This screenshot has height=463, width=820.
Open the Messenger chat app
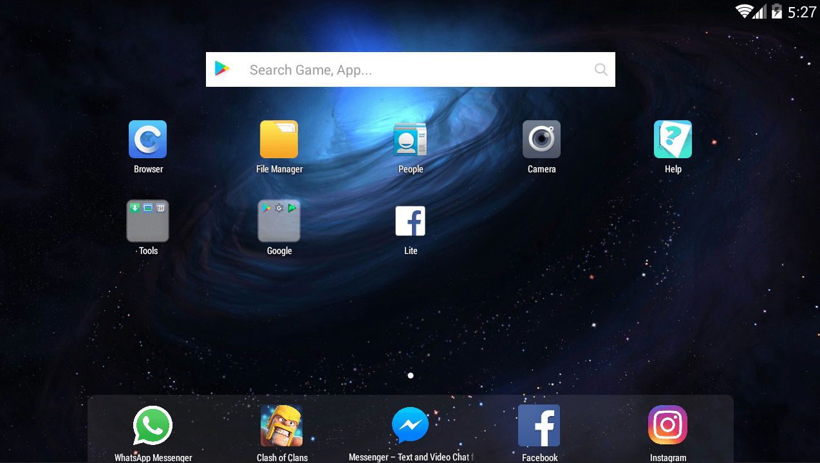click(x=410, y=425)
